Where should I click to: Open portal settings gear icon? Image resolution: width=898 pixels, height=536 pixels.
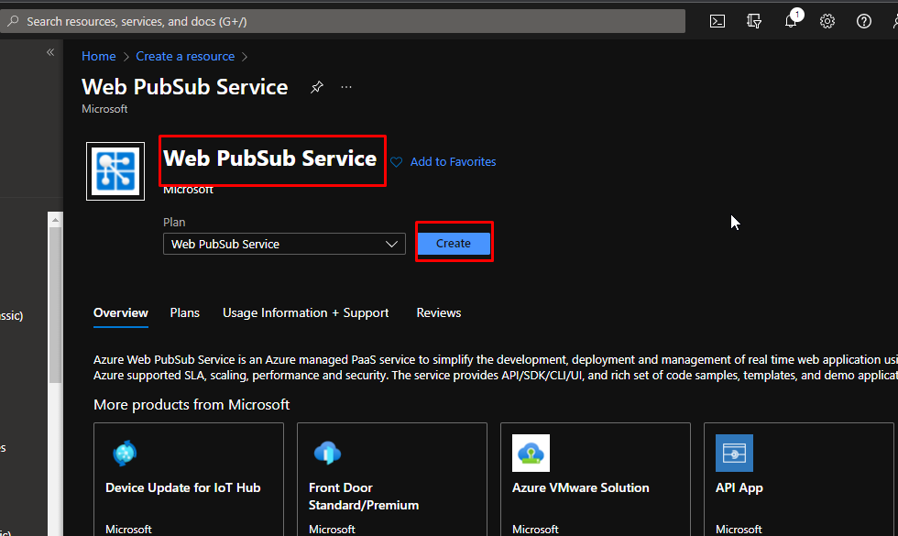(x=827, y=21)
